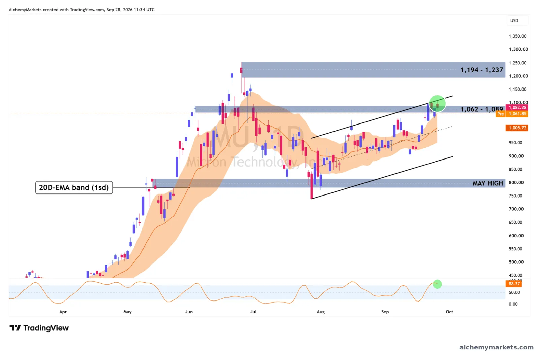This screenshot has width=539, height=354.
Task: Click the 600.00 price axis label
Action: click(x=516, y=236)
